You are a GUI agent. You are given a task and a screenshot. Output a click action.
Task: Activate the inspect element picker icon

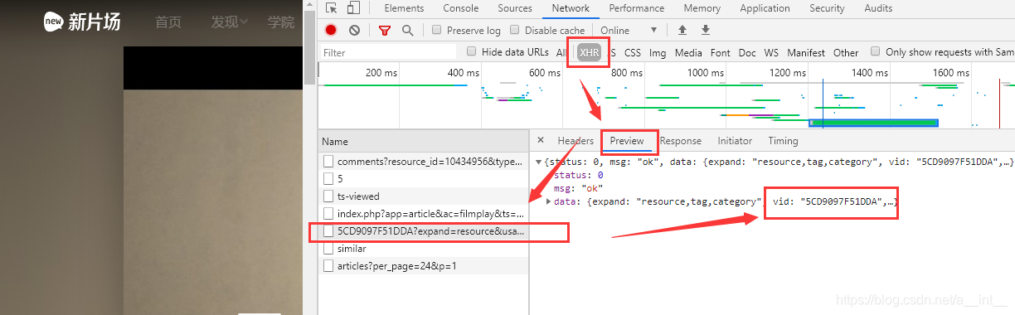(x=332, y=8)
